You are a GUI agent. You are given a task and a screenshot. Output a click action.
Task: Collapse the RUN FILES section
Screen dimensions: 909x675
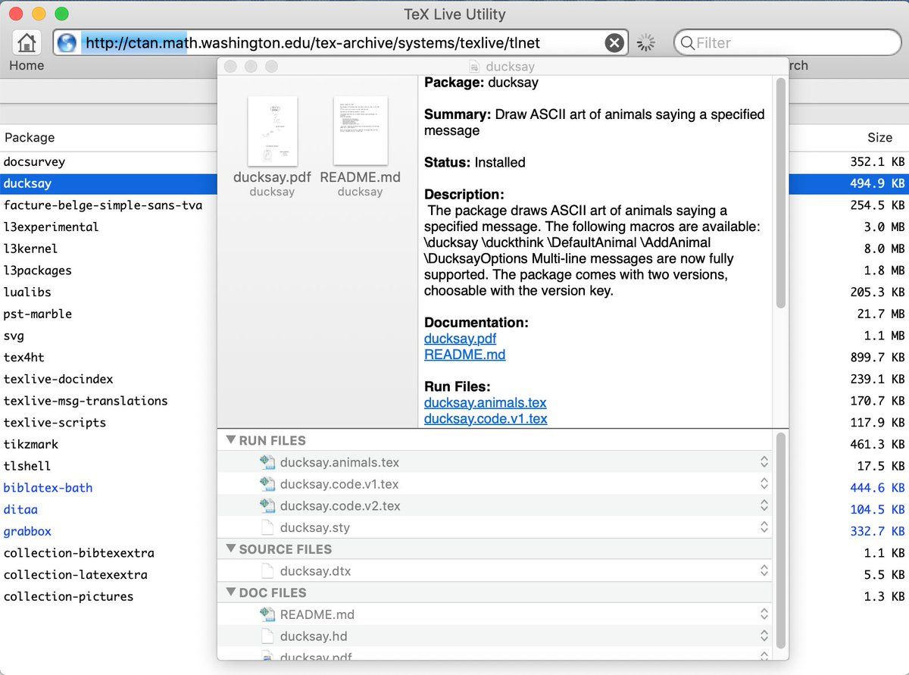coord(230,440)
